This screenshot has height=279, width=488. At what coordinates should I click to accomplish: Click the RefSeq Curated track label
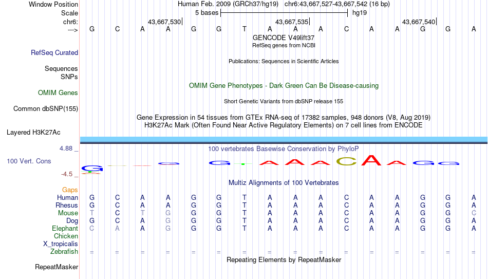click(54, 52)
